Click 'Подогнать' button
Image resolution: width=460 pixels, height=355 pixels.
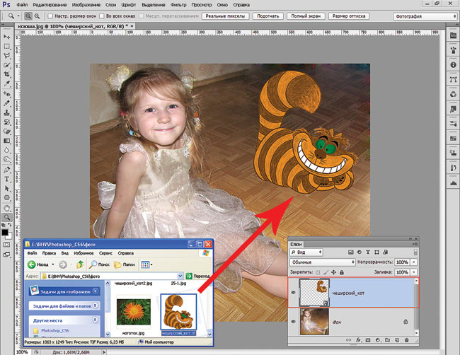(x=268, y=16)
